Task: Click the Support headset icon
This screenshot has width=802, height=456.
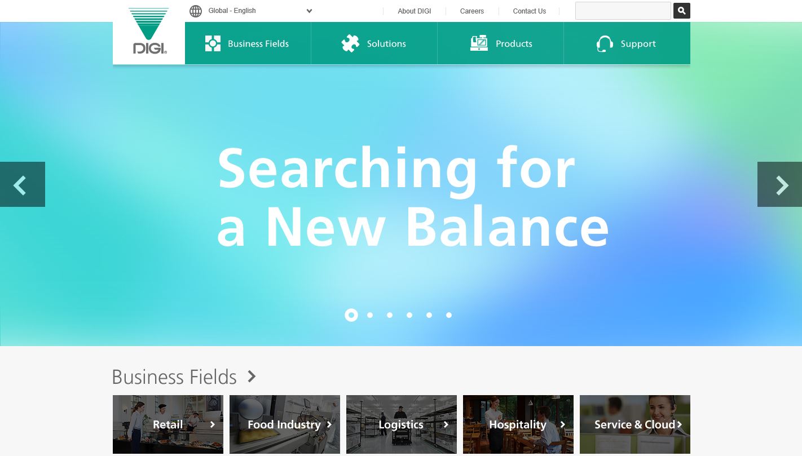Action: pyautogui.click(x=605, y=43)
